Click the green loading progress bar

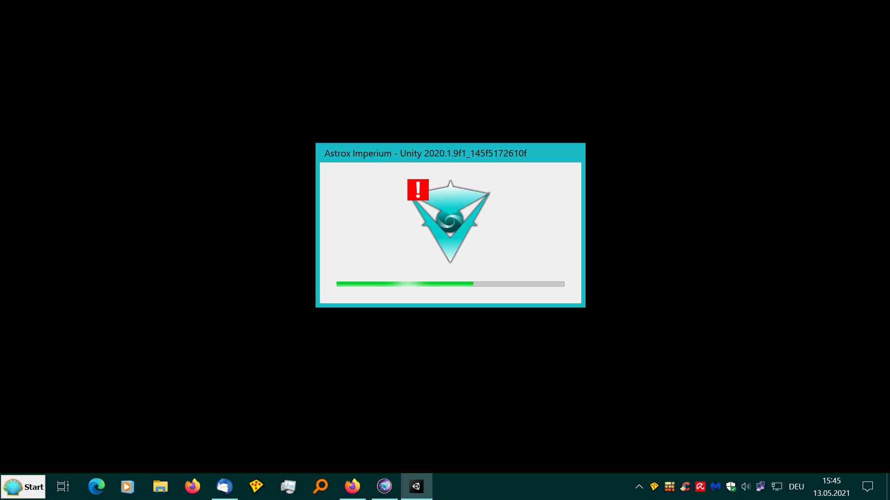[x=450, y=284]
